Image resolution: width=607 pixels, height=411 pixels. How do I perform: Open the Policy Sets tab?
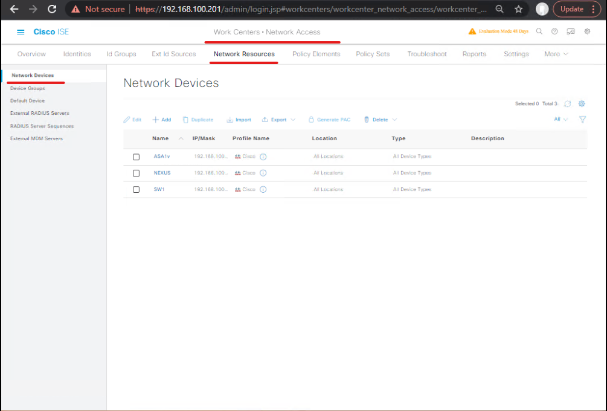coord(373,54)
